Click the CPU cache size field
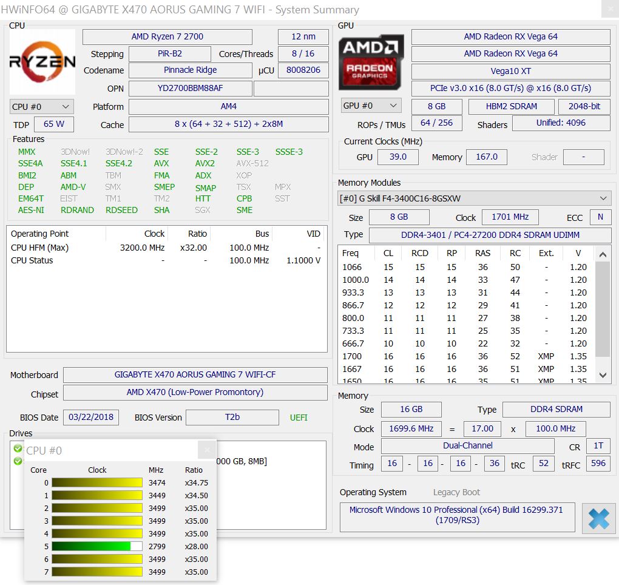619x585 pixels. pyautogui.click(x=229, y=124)
